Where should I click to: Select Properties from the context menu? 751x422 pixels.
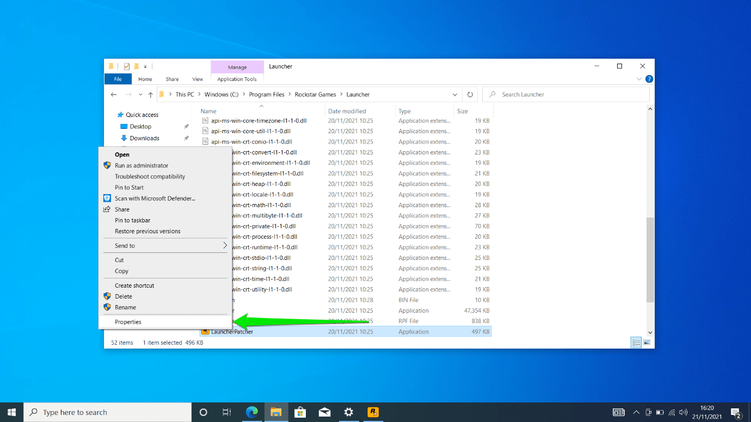pos(127,321)
